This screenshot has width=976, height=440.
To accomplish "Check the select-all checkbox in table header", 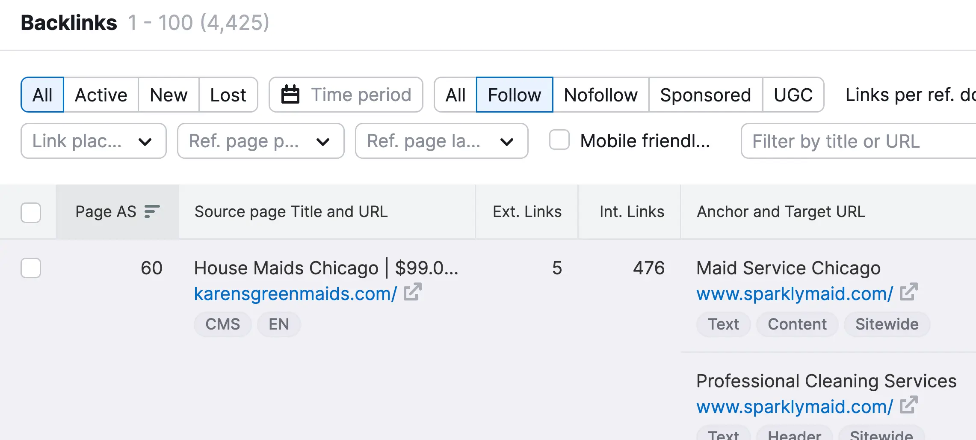I will tap(31, 212).
